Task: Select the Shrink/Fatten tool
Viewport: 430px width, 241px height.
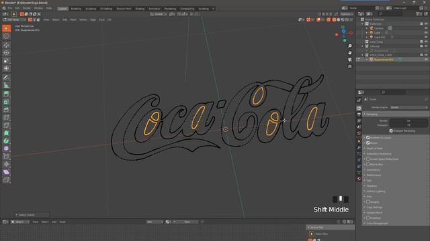Action: (6, 164)
